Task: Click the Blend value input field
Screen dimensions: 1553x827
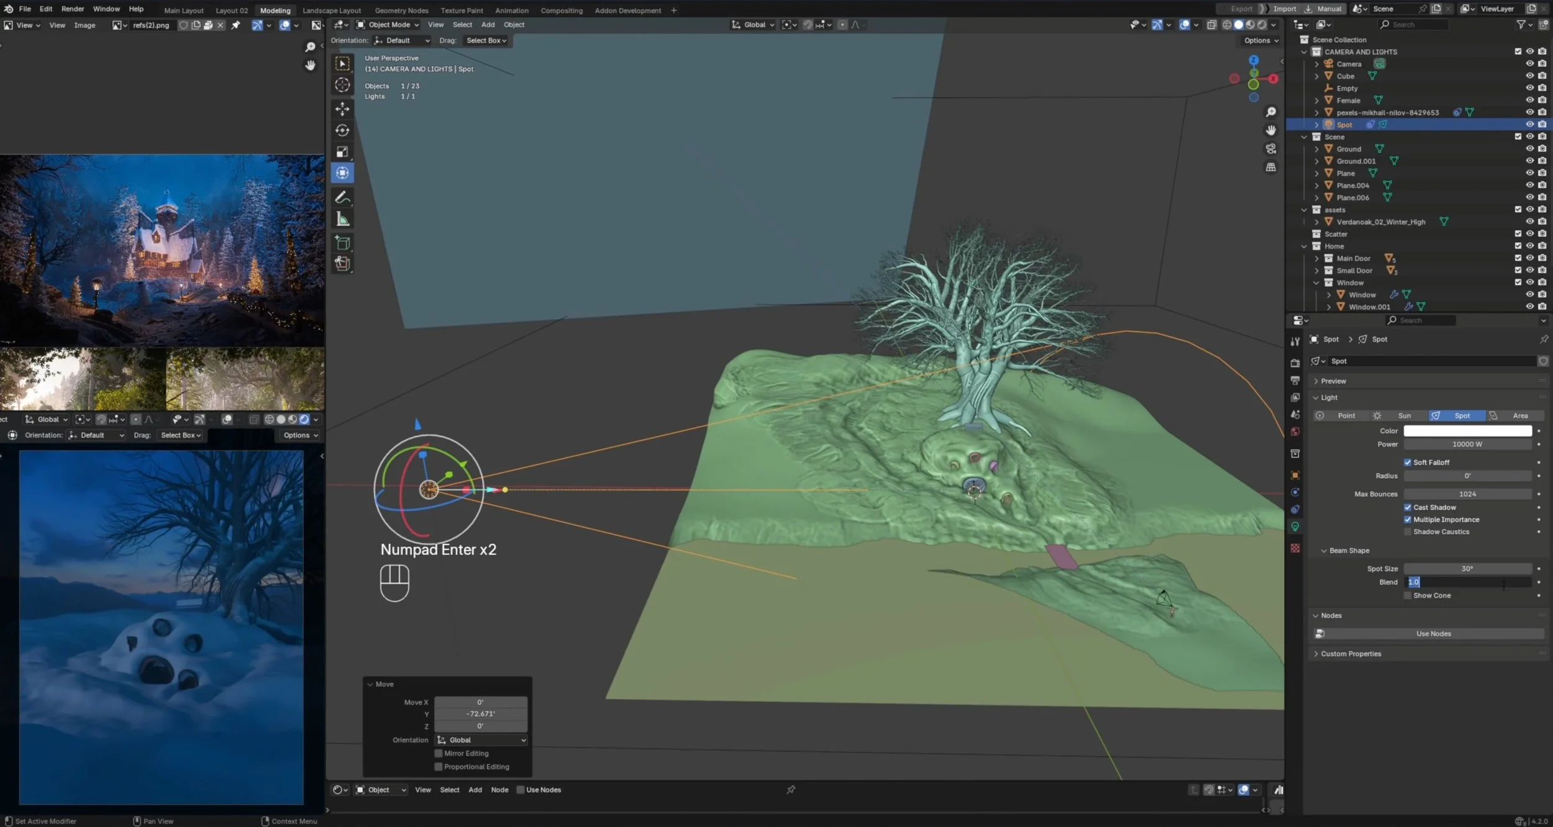Action: (x=1467, y=582)
